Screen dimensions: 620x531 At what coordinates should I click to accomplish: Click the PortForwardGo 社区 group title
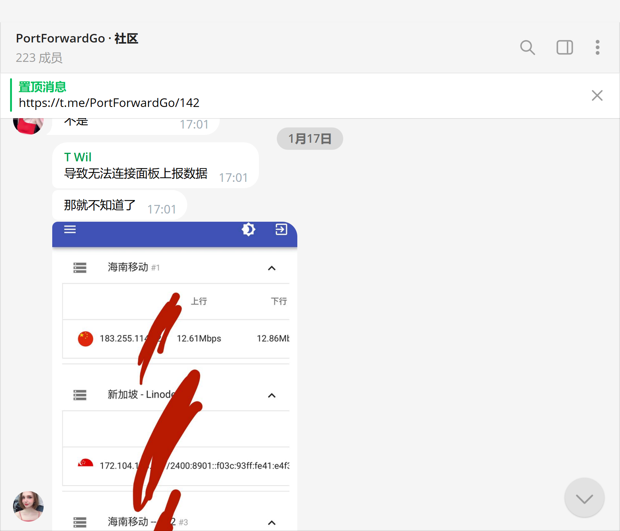(77, 38)
